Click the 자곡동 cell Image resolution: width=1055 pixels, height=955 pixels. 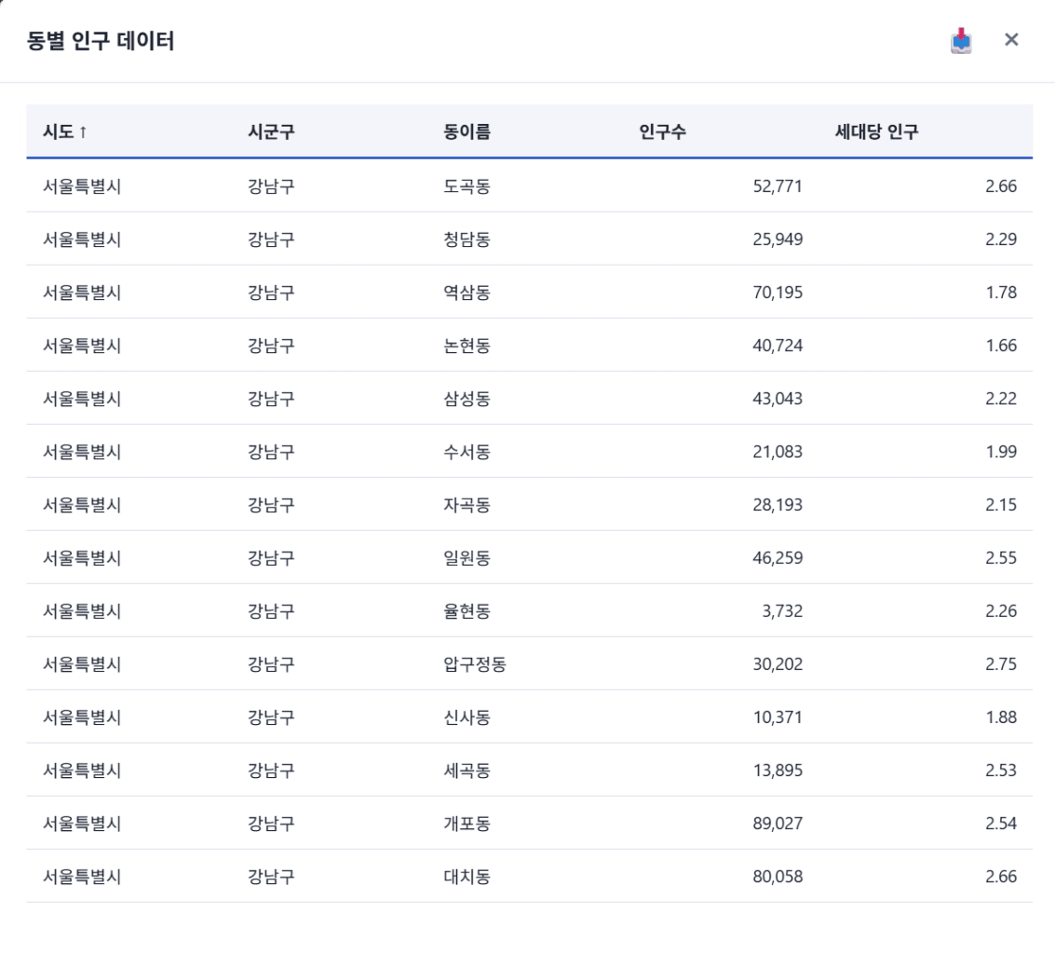tap(467, 505)
